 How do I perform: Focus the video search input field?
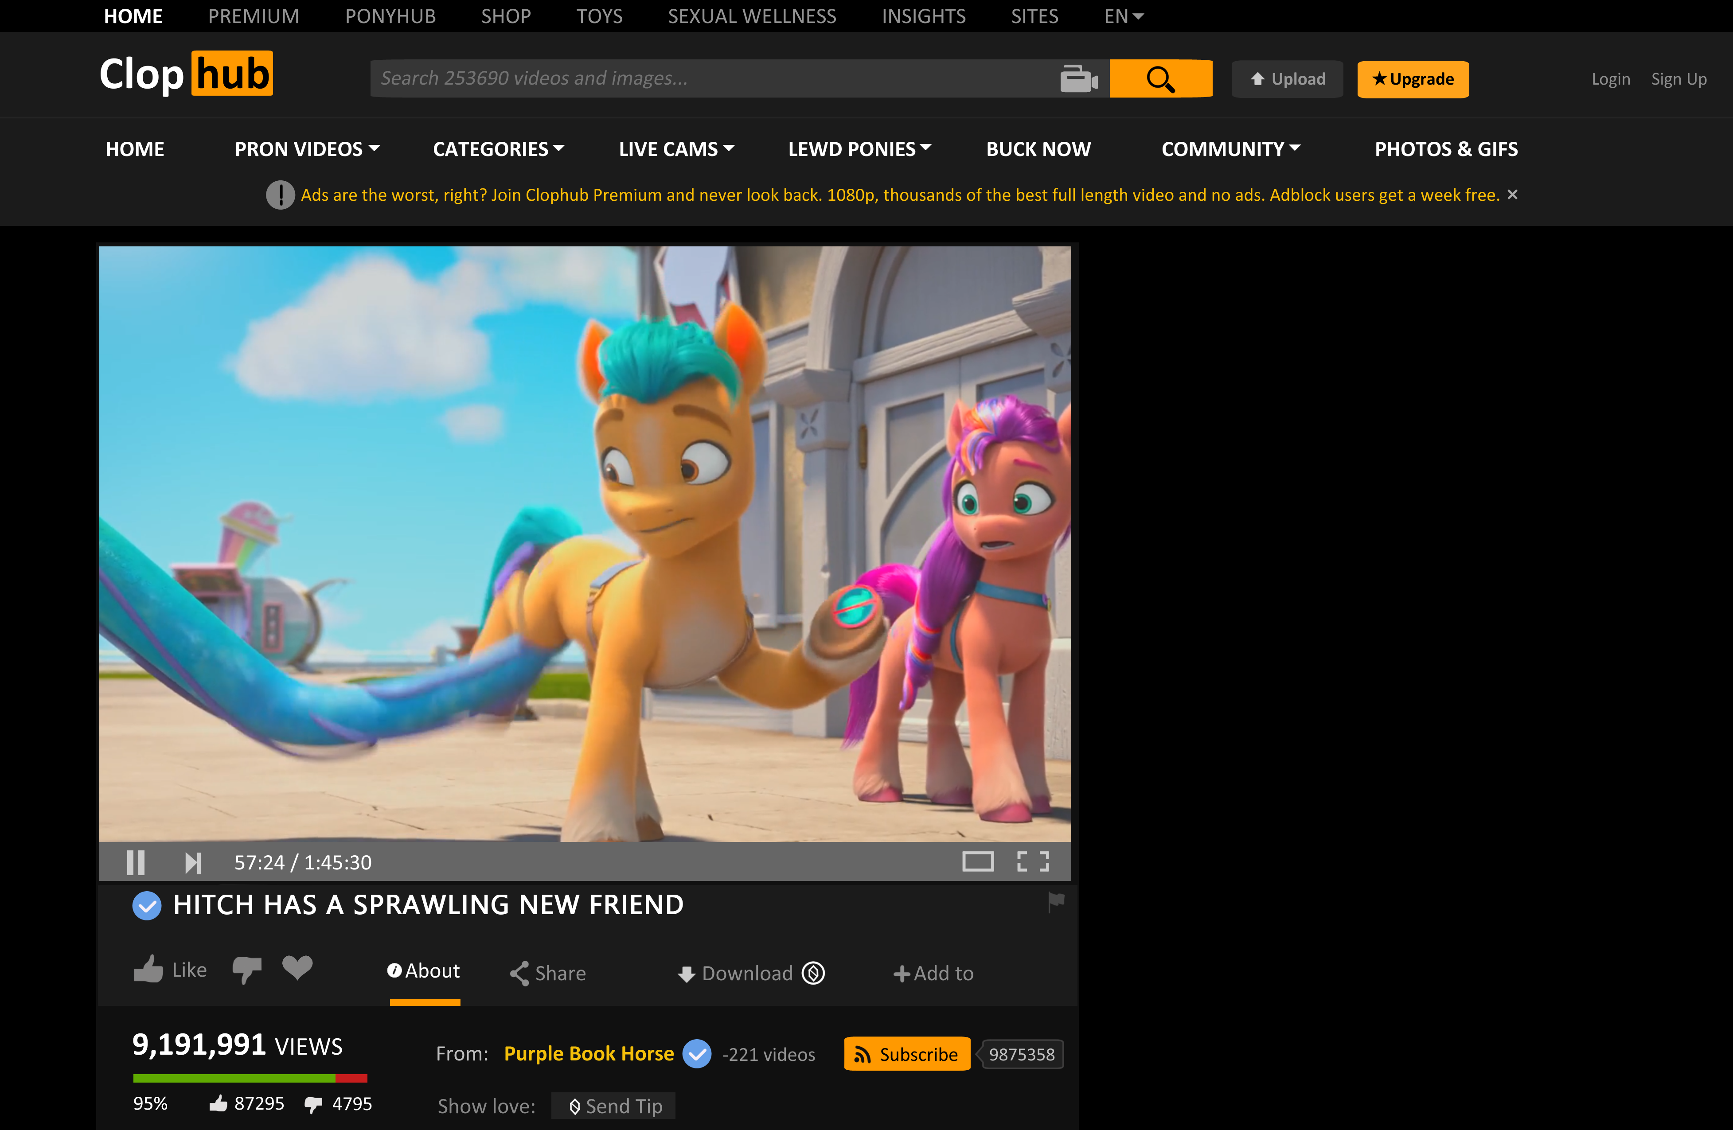point(714,78)
